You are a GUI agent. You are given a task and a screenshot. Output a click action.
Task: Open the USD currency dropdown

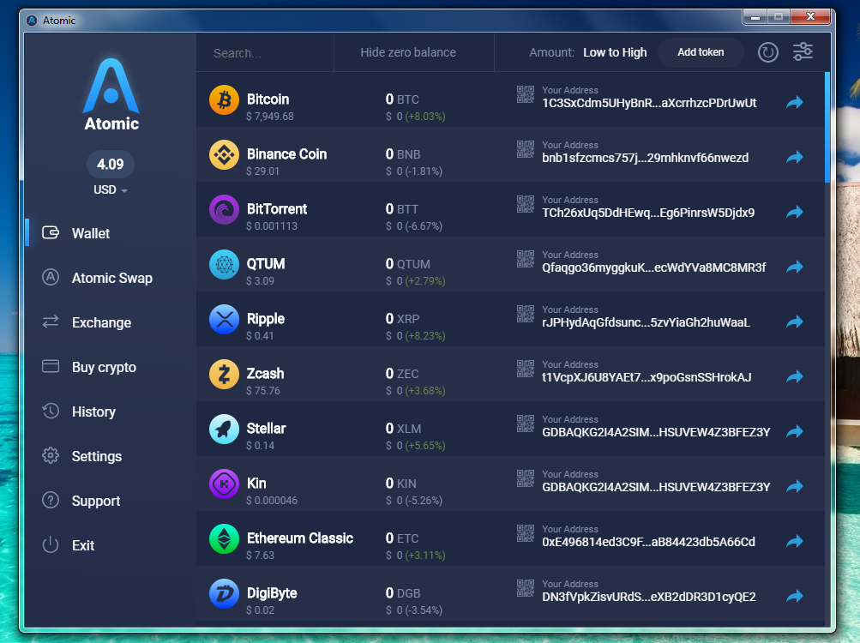pos(111,189)
